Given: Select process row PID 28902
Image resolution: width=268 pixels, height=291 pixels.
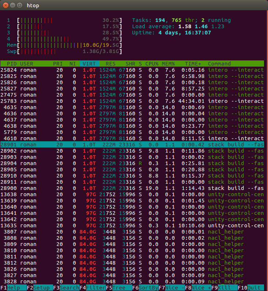Looking at the screenshot, I should (x=132, y=151).
